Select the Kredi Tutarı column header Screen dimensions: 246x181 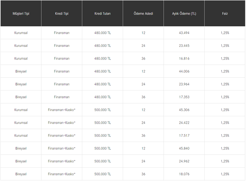click(x=102, y=14)
